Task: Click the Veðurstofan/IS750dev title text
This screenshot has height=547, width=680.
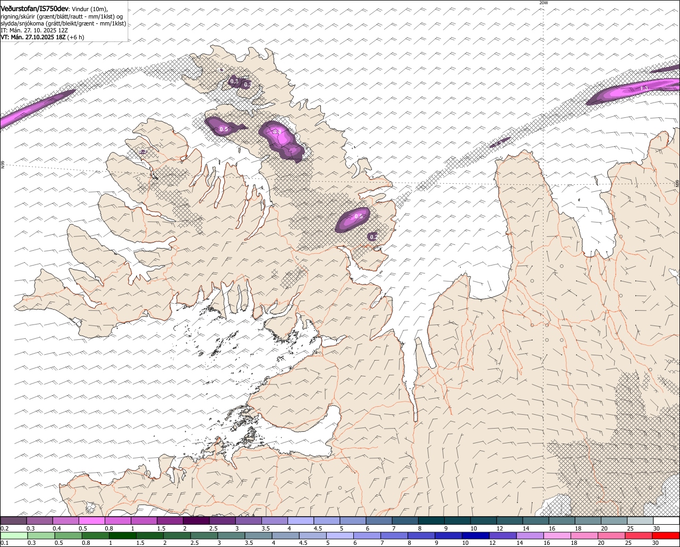Action: click(x=34, y=9)
